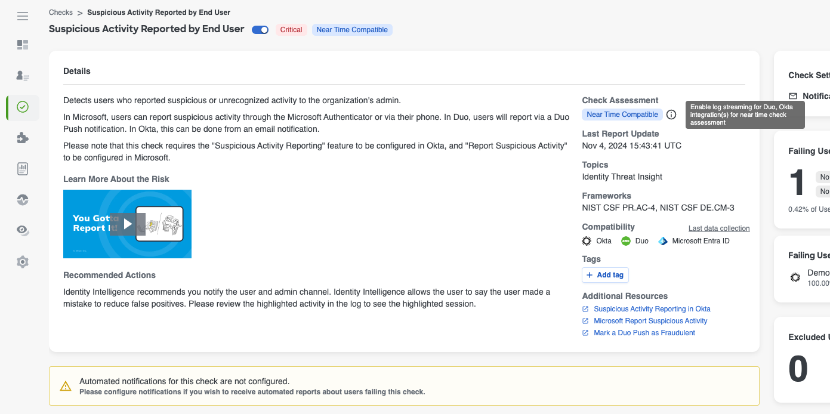Go back to Checks breadcrumb
Image resolution: width=830 pixels, height=414 pixels.
[61, 13]
